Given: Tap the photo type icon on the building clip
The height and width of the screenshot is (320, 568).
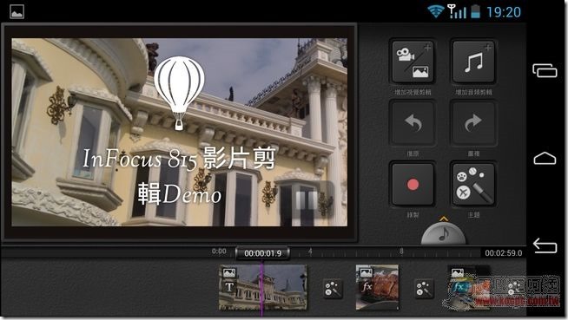Looking at the screenshot, I should [229, 272].
